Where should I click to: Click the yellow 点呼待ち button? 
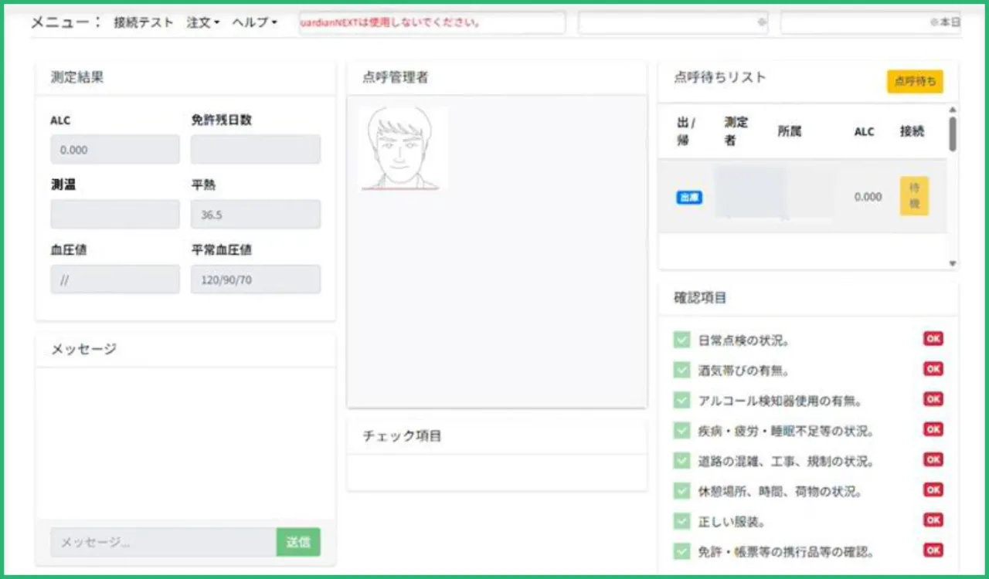point(914,81)
